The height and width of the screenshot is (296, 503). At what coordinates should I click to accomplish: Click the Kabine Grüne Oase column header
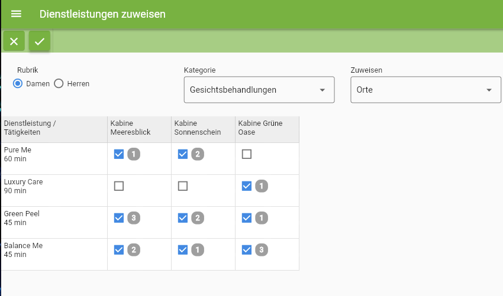[267, 129]
